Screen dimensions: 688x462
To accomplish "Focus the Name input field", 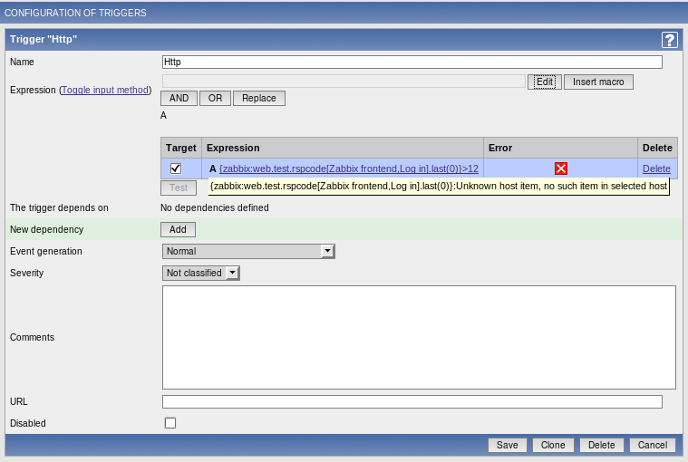I will [x=412, y=62].
